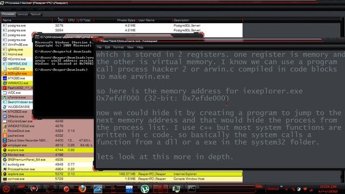Sort processes by Name column header
This screenshot has width=345, height=194.
click(26, 20)
